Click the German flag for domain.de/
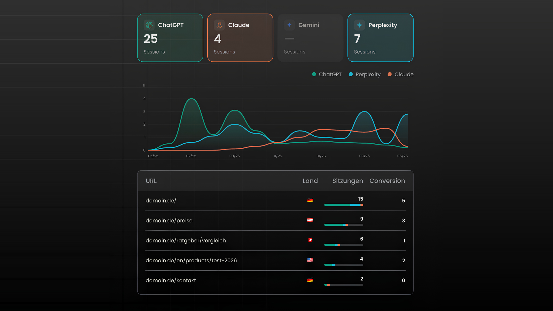The image size is (553, 311). tap(310, 200)
